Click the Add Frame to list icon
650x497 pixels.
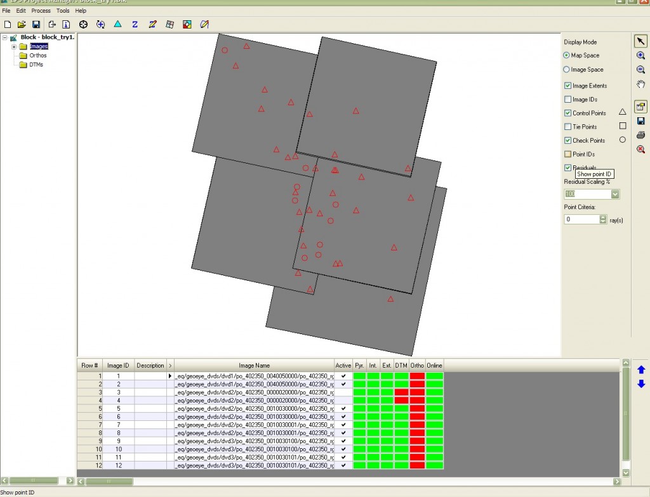click(52, 25)
